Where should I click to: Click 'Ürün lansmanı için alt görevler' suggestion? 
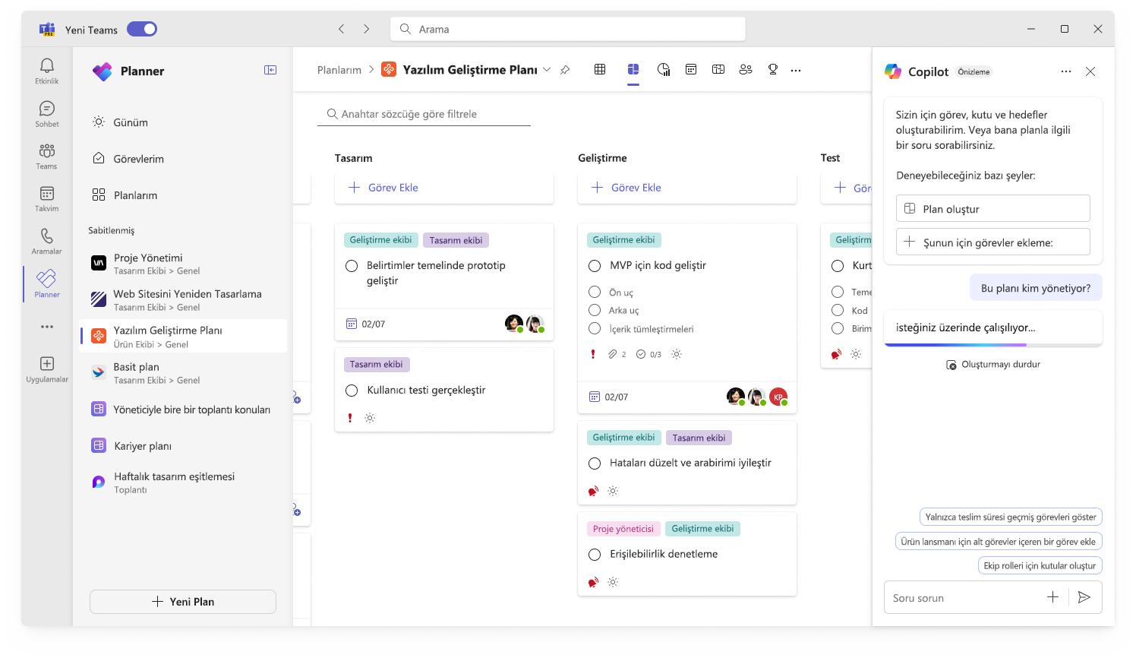tap(999, 541)
